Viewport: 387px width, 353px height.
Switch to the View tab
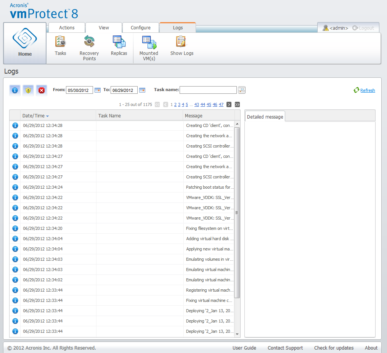[x=104, y=27]
